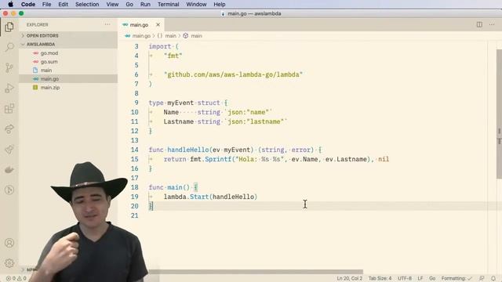Open the Terminal menu
Image resolution: width=502 pixels, height=282 pixels.
[x=168, y=4]
